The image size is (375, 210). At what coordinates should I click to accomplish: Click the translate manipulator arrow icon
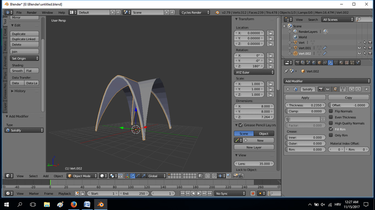pos(133,176)
